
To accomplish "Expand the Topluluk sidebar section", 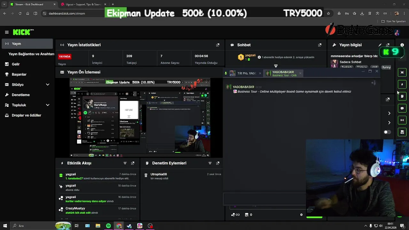I will [x=48, y=105].
